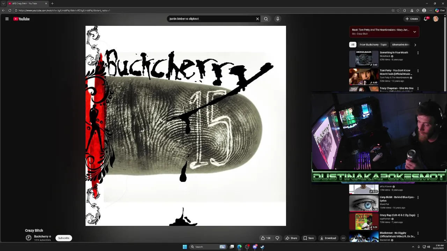Switch to Microsoft Edge on the taskbar

point(239,247)
